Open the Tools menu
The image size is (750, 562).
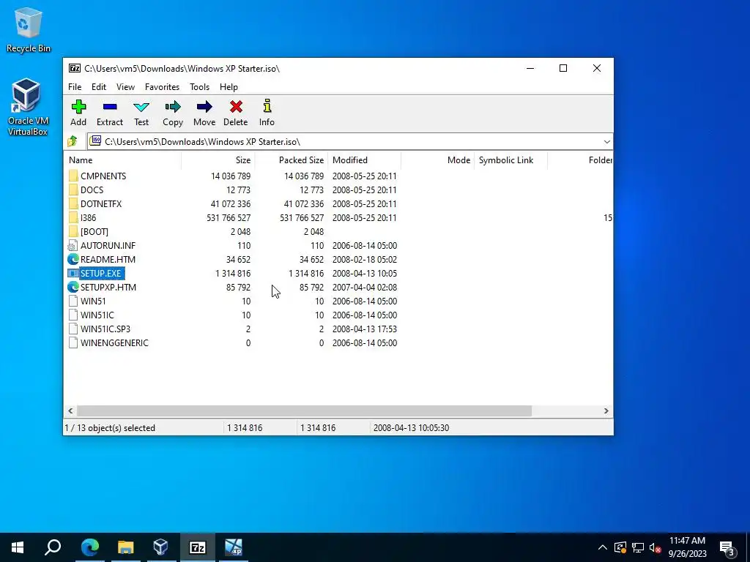199,87
